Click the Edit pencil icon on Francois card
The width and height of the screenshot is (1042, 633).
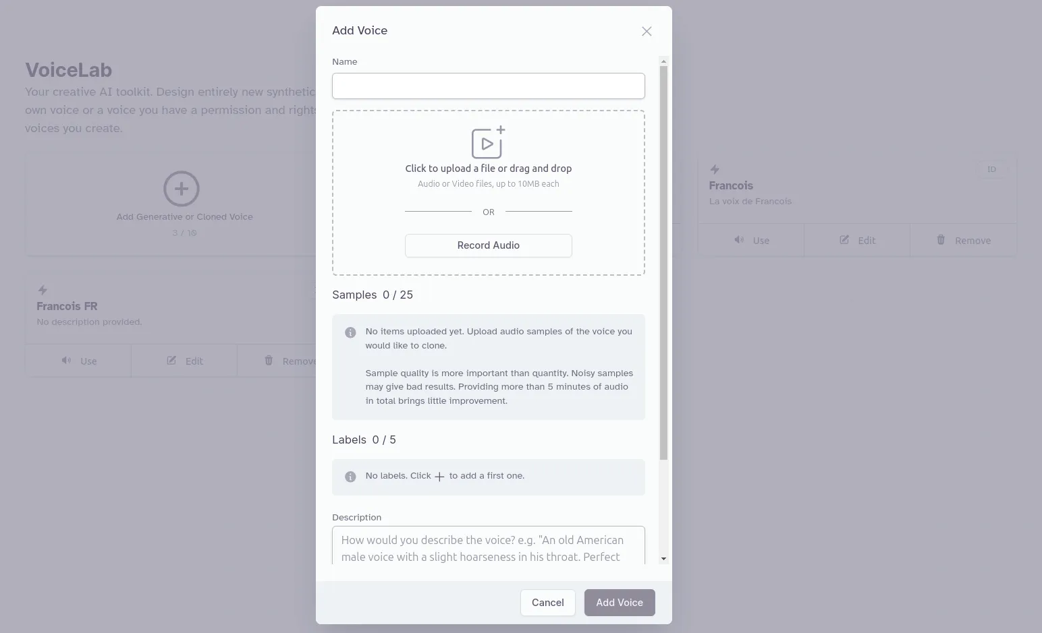point(844,240)
